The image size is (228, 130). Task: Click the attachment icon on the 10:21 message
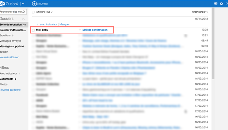click(186, 35)
